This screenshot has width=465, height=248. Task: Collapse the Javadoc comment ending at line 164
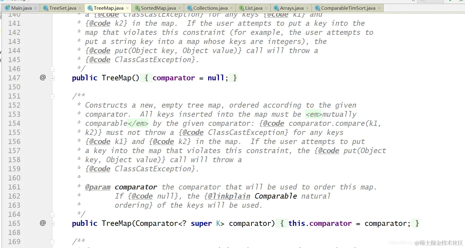point(52,214)
